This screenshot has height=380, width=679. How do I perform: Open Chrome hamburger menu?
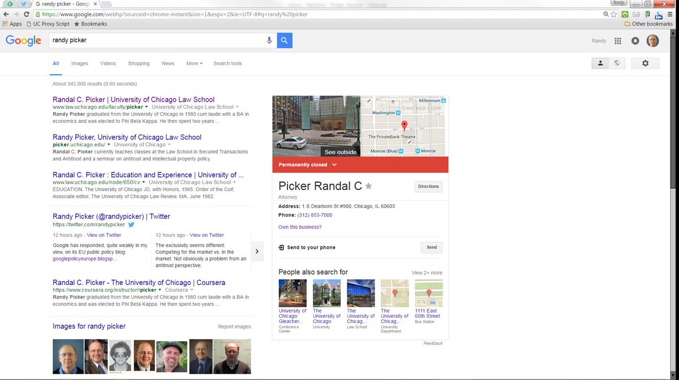[x=671, y=14]
